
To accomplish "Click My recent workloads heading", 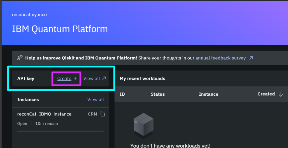I will tap(142, 79).
